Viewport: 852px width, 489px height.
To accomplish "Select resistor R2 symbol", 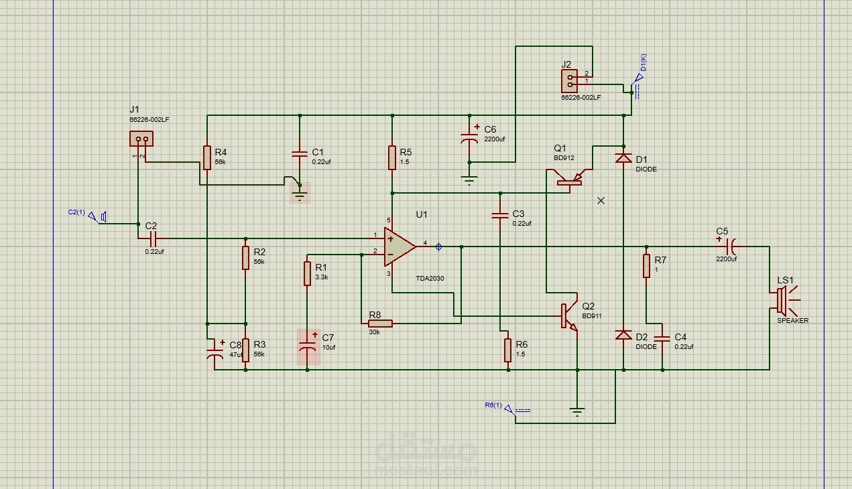I will (245, 258).
